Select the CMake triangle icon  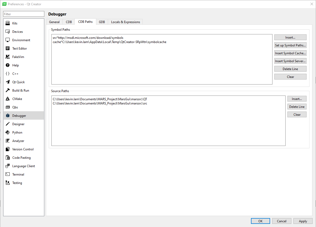click(8, 99)
